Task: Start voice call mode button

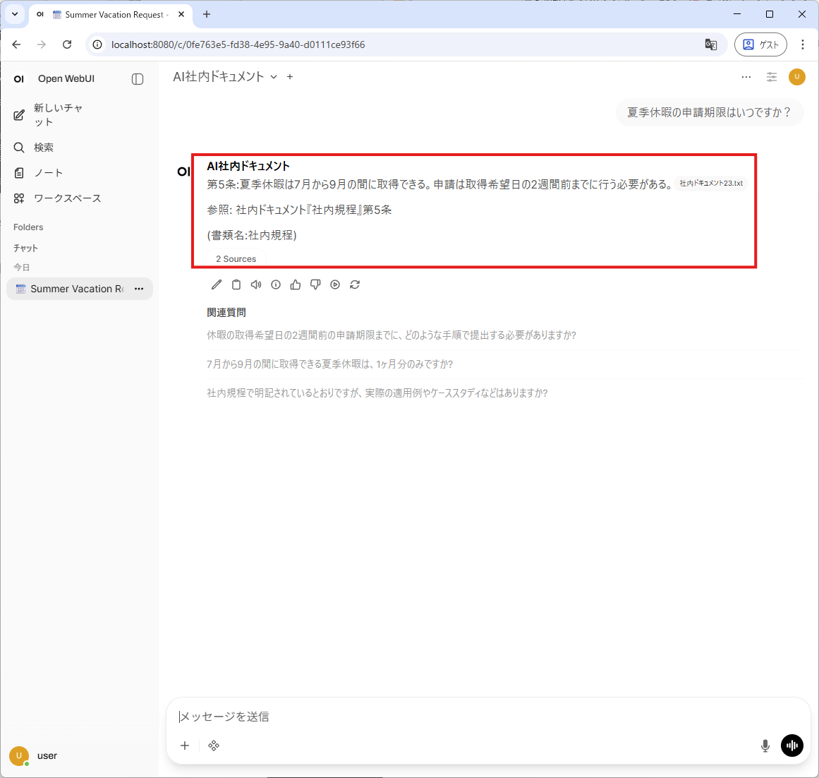Action: (x=791, y=746)
